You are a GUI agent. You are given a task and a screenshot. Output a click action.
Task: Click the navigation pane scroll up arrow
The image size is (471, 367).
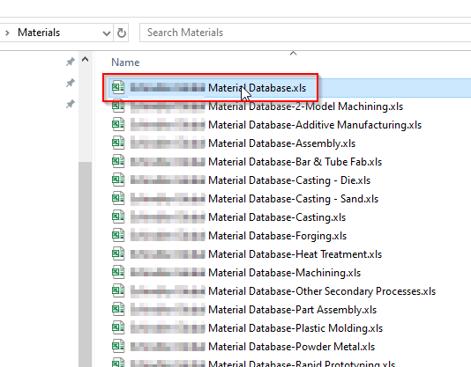tap(85, 59)
